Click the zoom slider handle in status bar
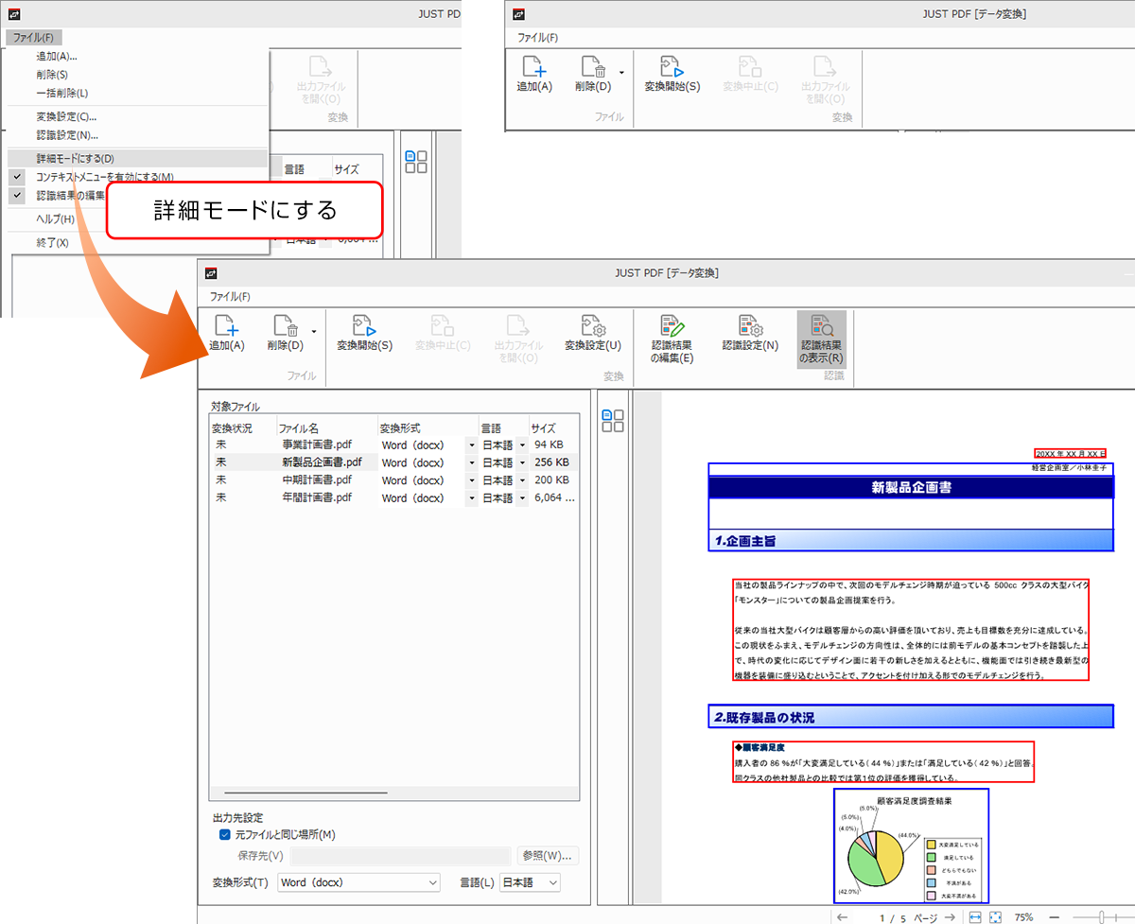 (1103, 917)
